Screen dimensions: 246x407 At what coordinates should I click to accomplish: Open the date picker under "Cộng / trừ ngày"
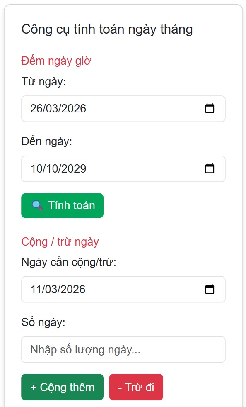pyautogui.click(x=123, y=289)
